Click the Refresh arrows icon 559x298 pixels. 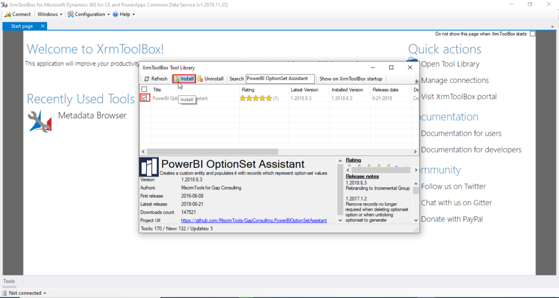tap(146, 79)
